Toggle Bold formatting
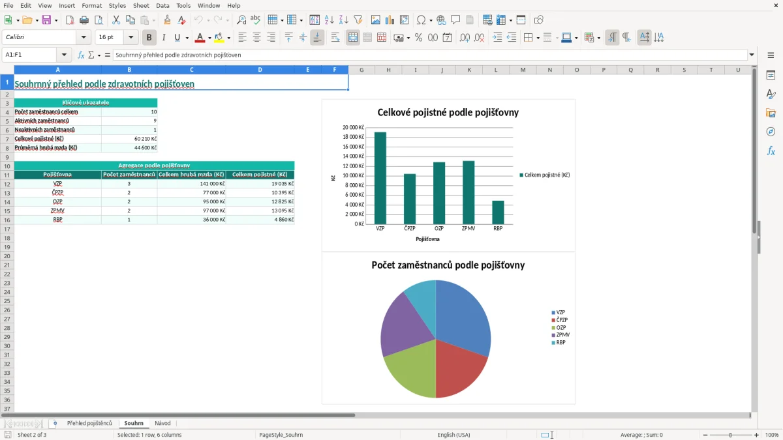Image resolution: width=783 pixels, height=440 pixels. pyautogui.click(x=149, y=38)
